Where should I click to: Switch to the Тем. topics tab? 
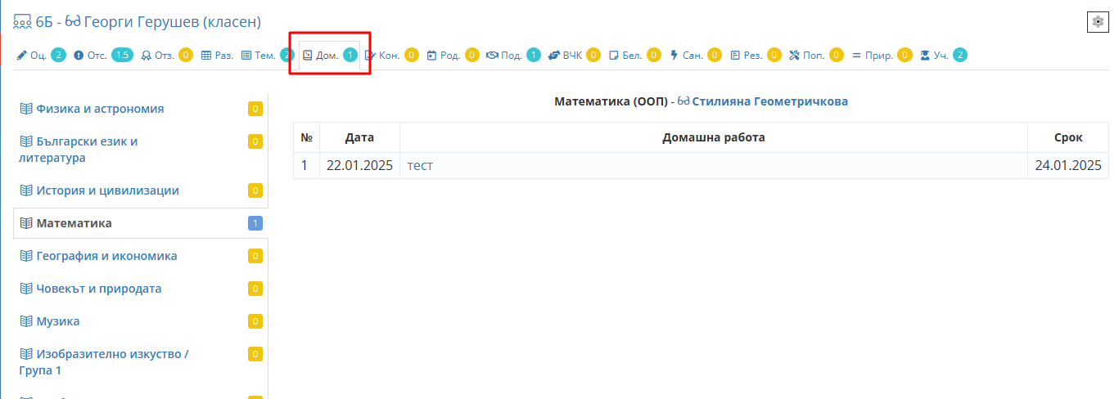(267, 56)
